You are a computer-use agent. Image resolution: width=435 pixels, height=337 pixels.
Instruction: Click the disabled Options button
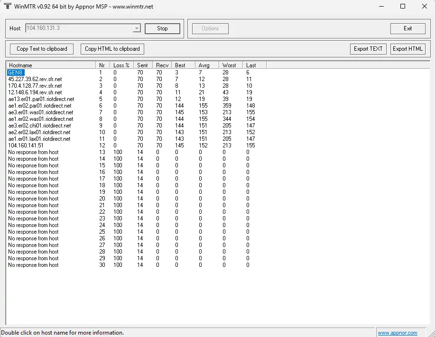tap(210, 28)
